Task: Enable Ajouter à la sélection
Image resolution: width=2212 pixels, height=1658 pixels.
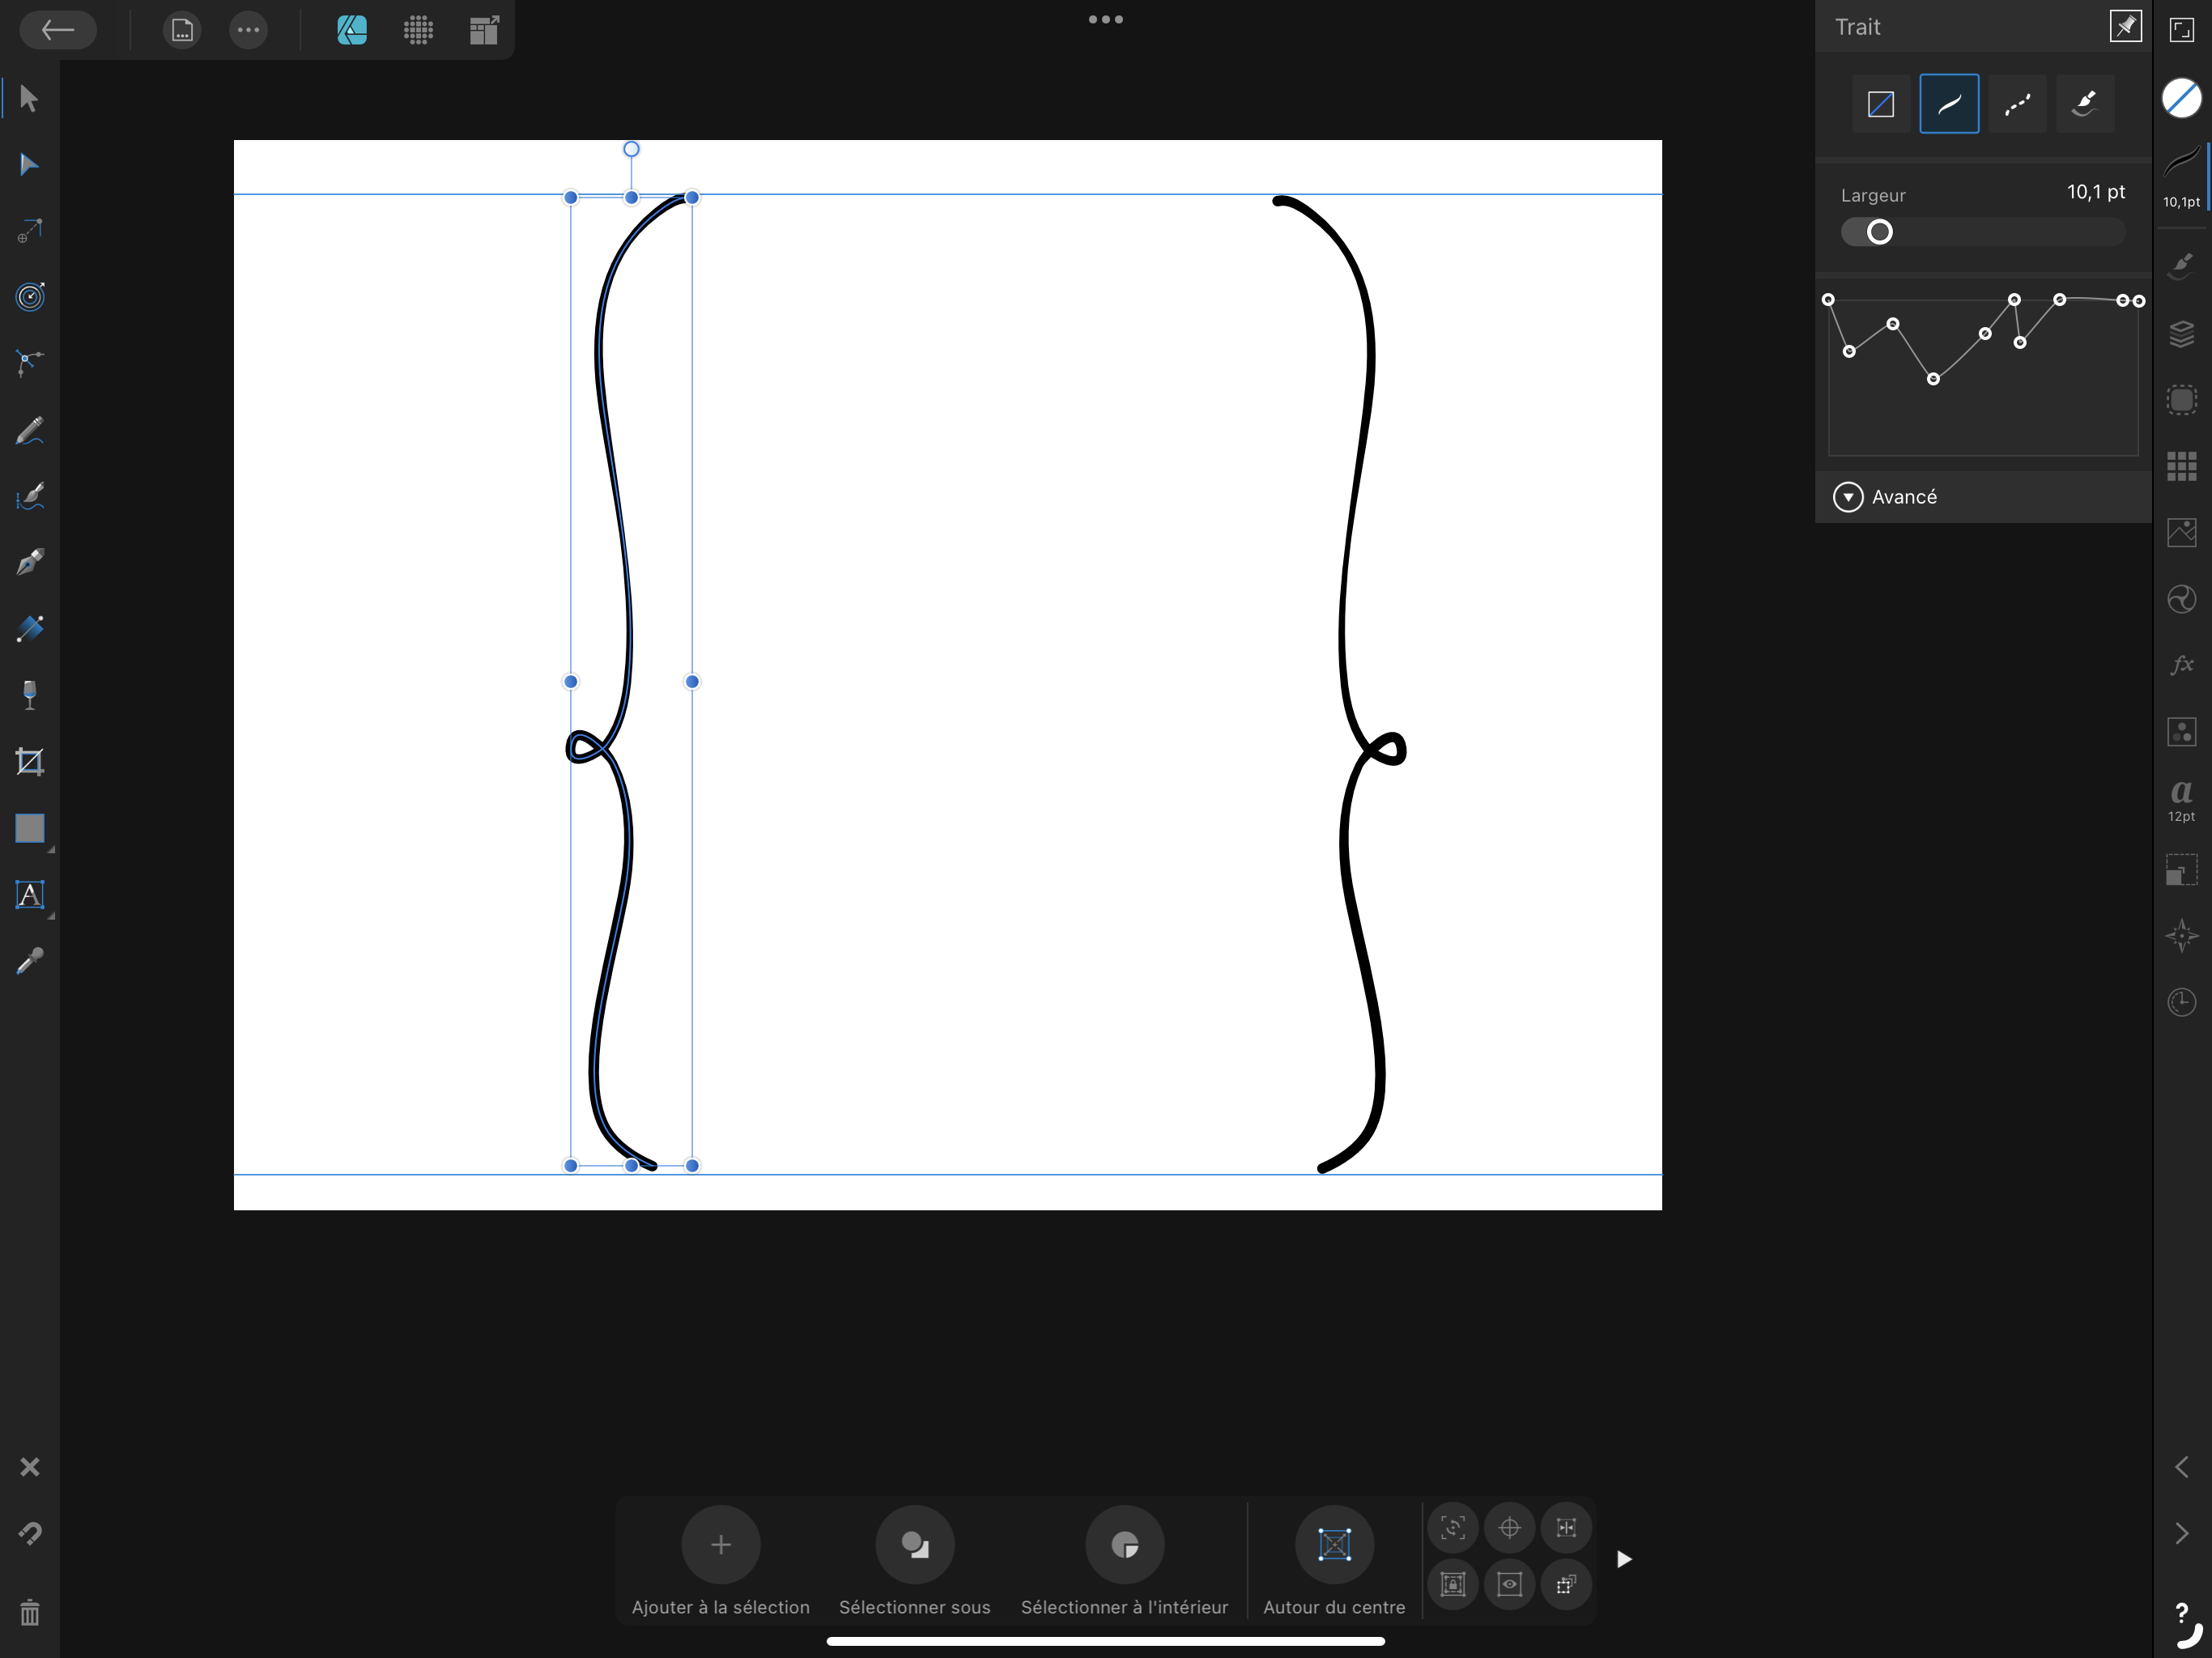Action: 720,1545
